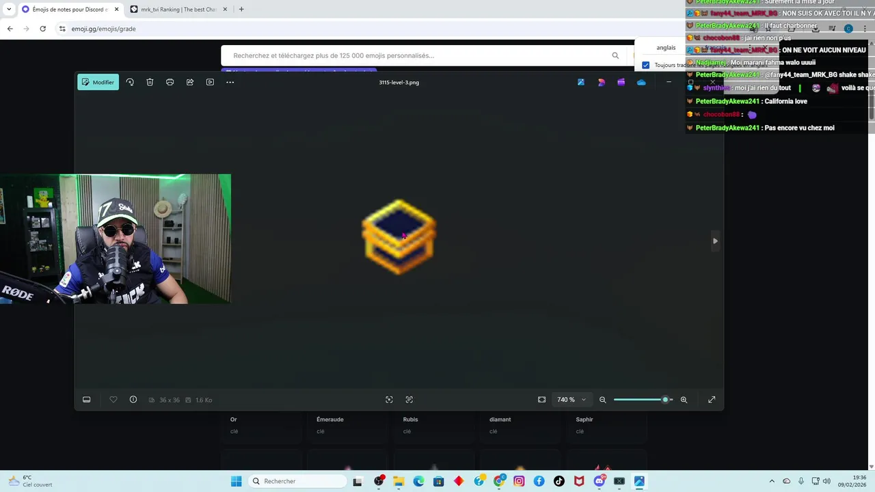This screenshot has width=875, height=492.
Task: Open the purple app icon in Photos header
Action: (x=621, y=82)
